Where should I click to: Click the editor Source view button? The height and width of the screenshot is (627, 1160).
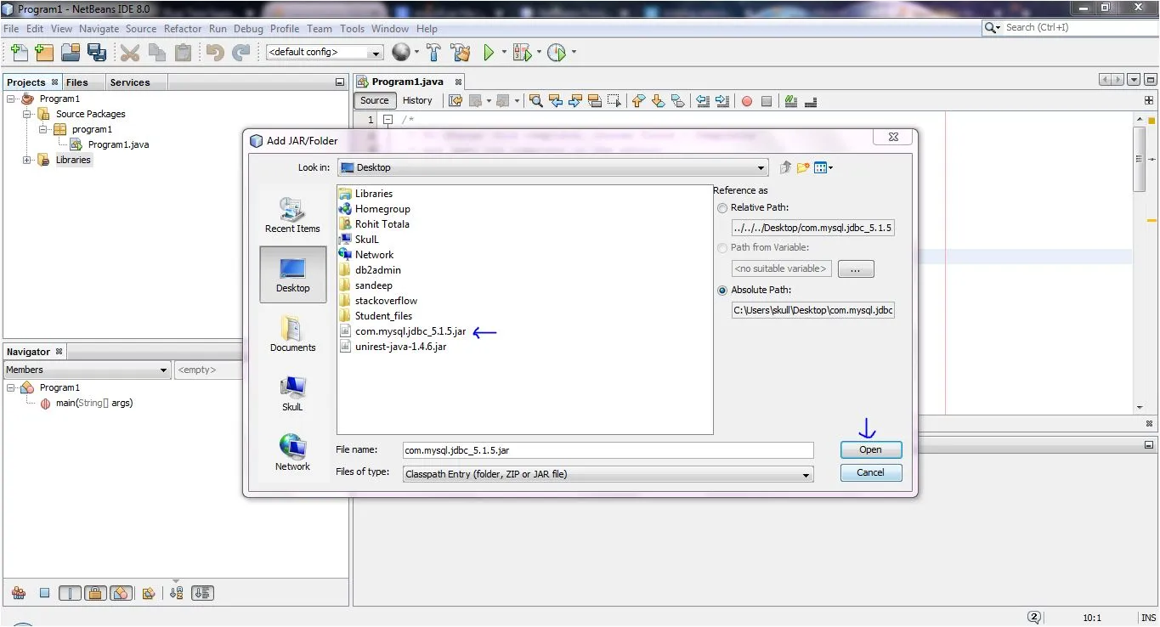(374, 100)
